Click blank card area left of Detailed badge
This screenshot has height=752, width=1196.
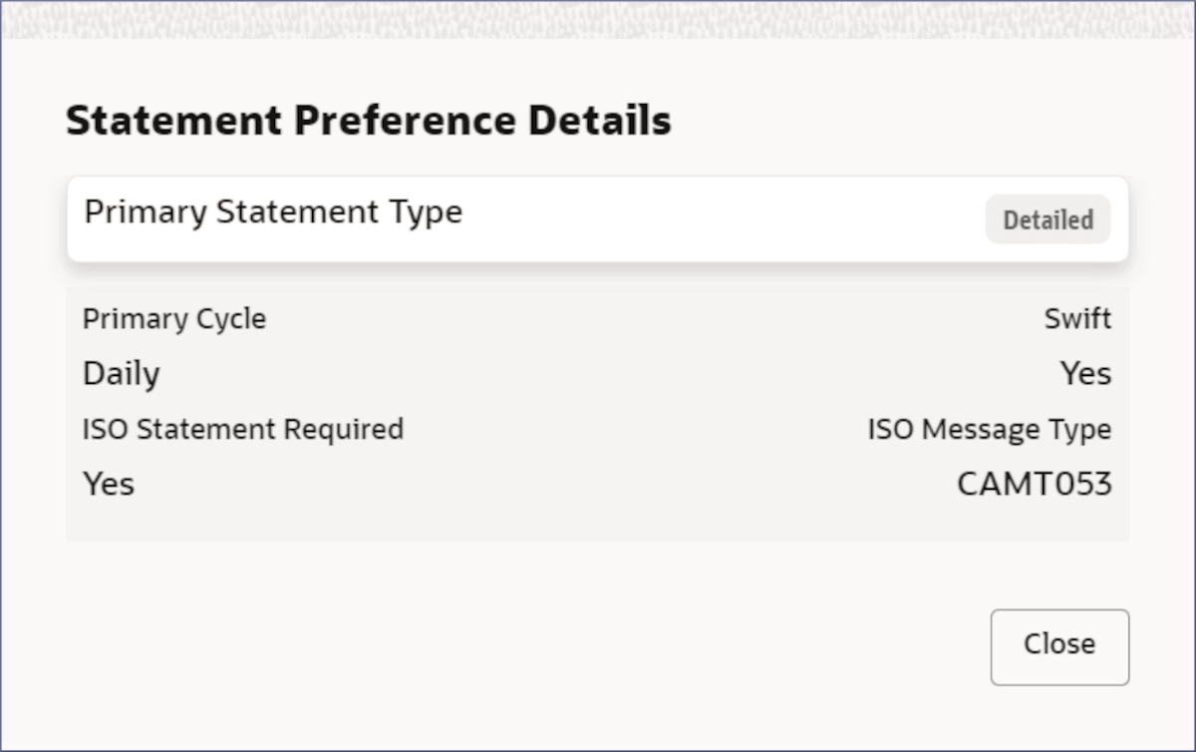coord(718,219)
